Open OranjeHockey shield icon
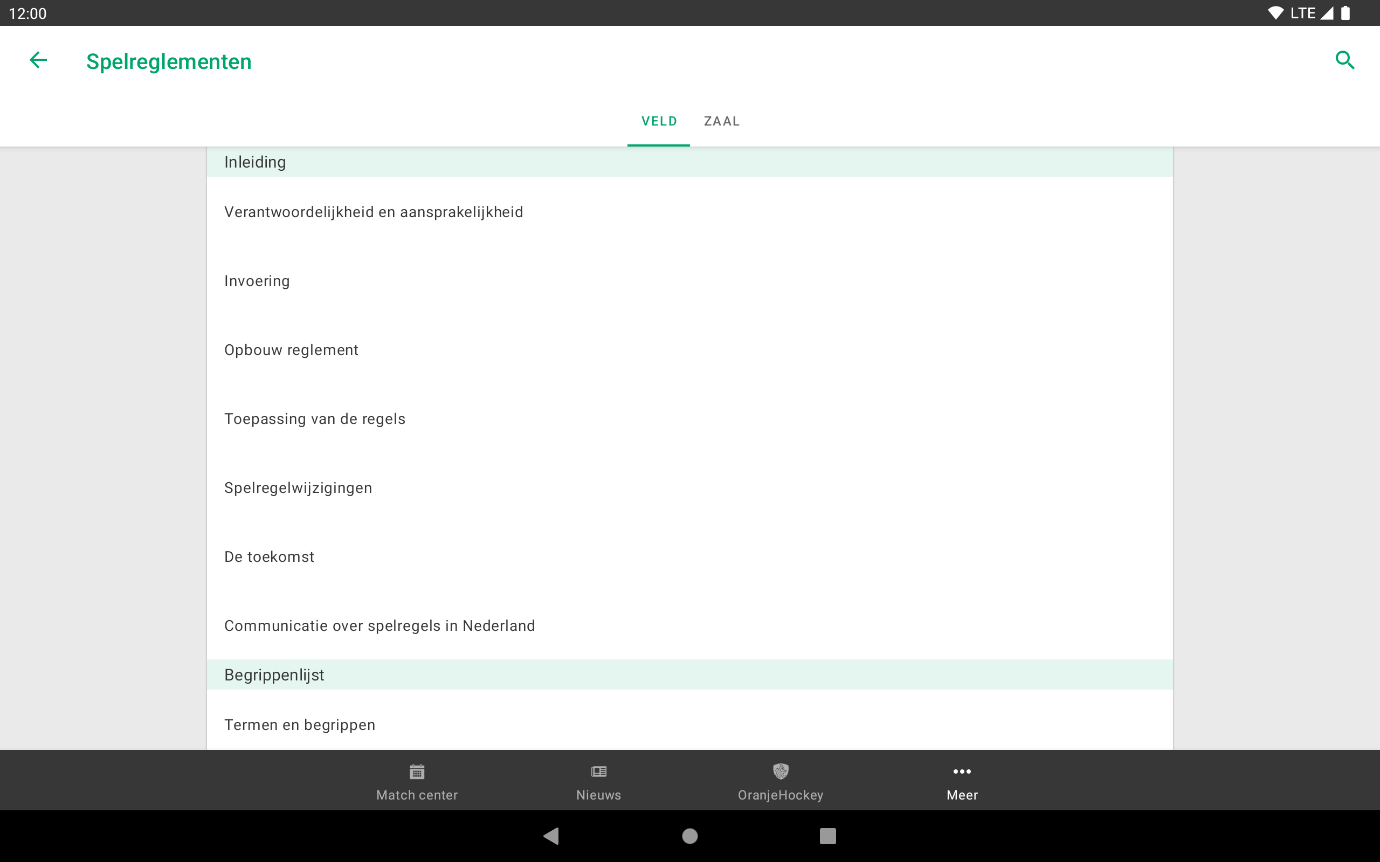 tap(780, 771)
